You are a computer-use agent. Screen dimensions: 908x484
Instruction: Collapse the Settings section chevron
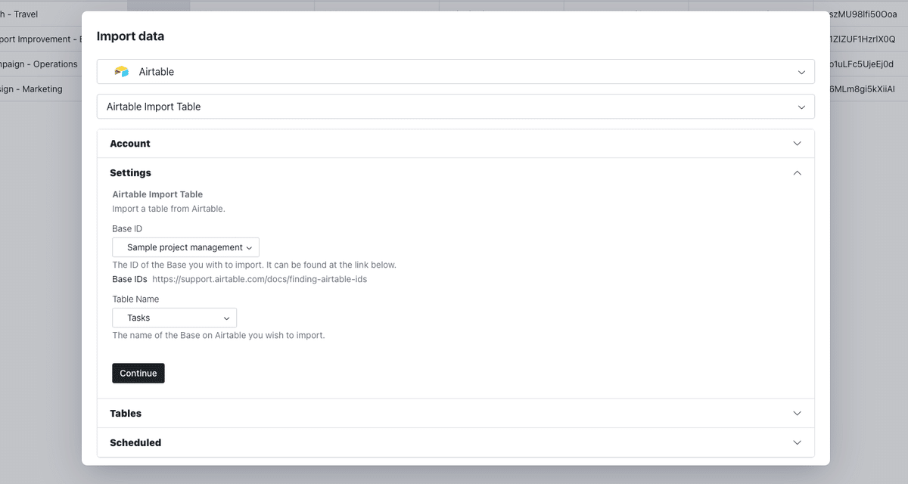coord(797,173)
